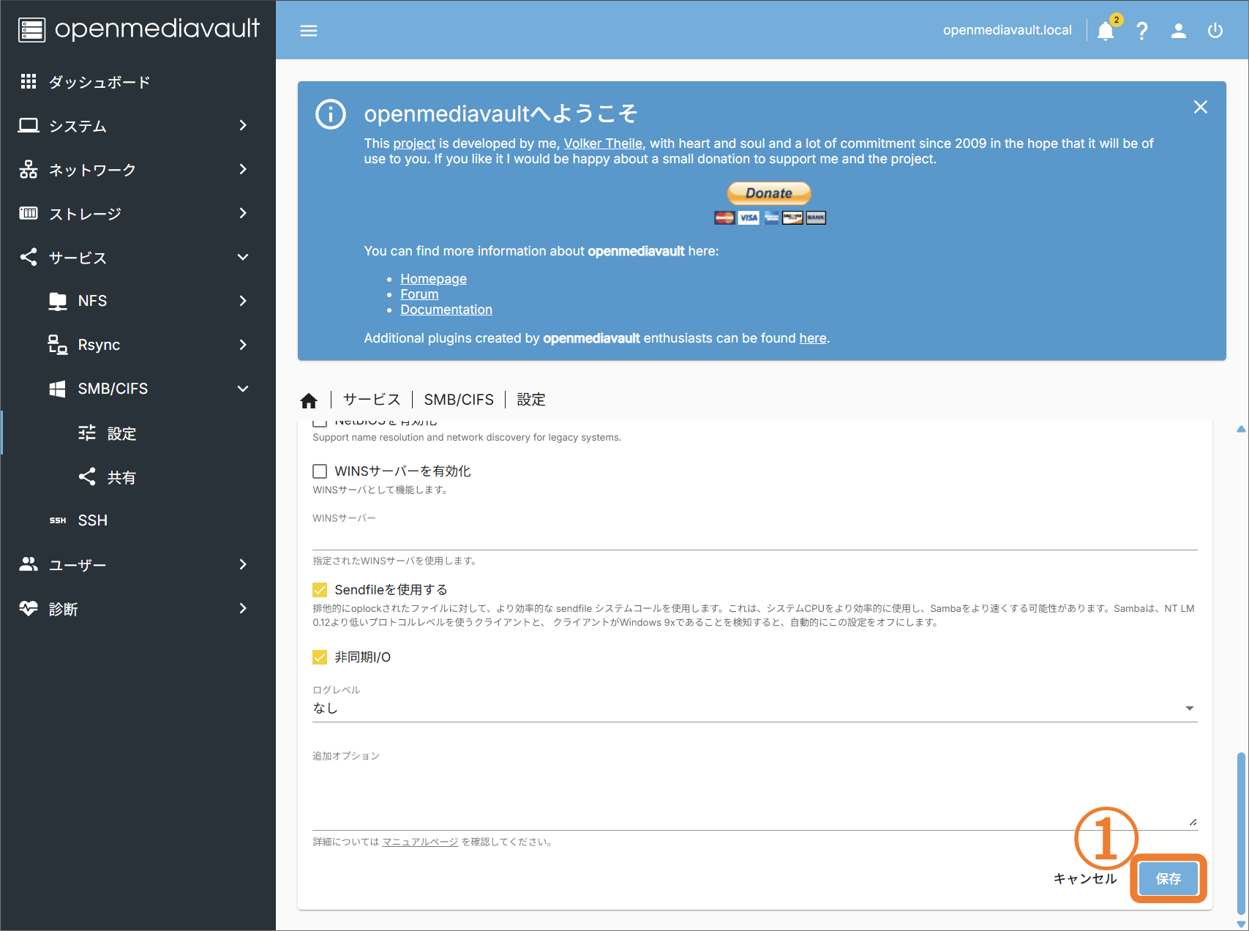The height and width of the screenshot is (931, 1249).
Task: Open the Documentation link
Action: tap(446, 310)
